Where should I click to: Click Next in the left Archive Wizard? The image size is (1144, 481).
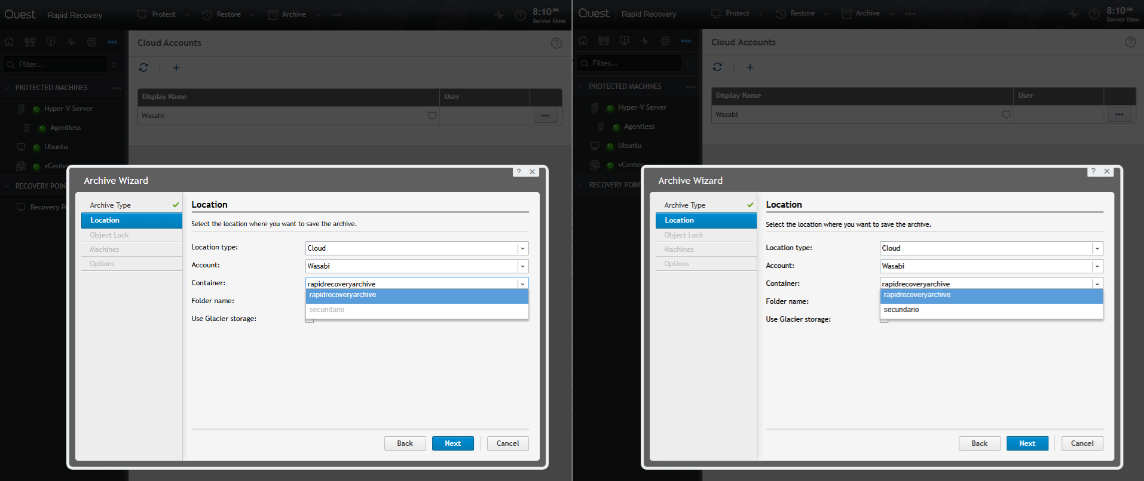[452, 443]
